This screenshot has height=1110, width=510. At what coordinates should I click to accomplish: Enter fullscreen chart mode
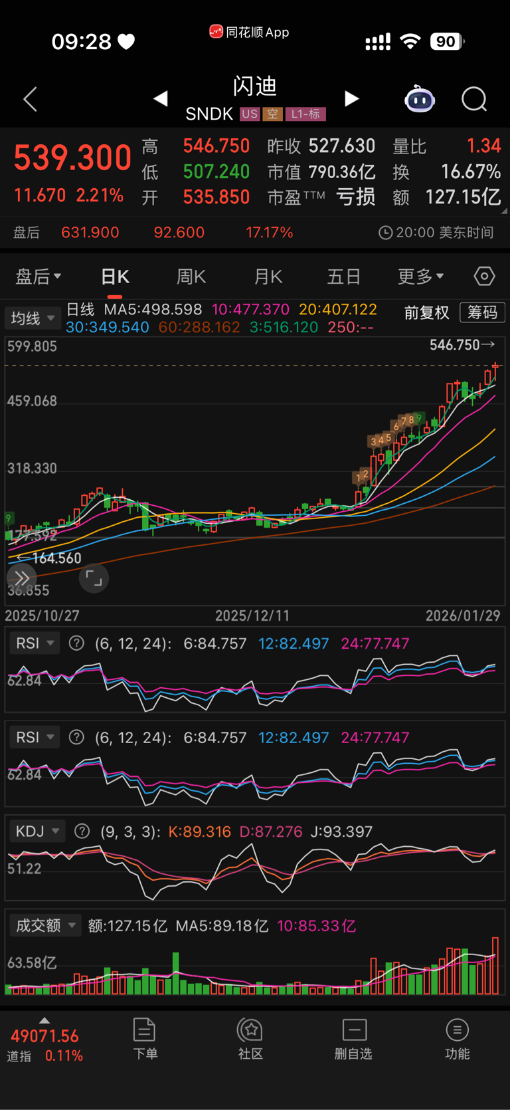94,578
